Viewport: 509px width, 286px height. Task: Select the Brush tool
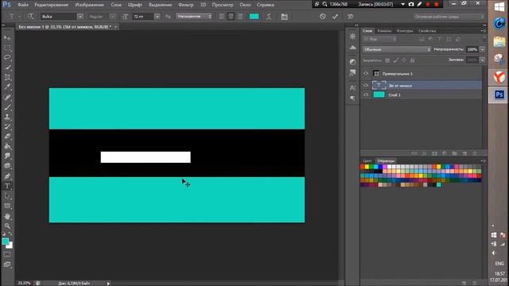point(7,107)
